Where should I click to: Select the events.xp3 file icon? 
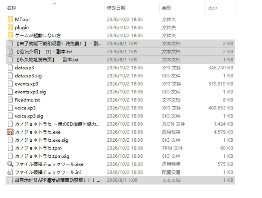coord(10,84)
